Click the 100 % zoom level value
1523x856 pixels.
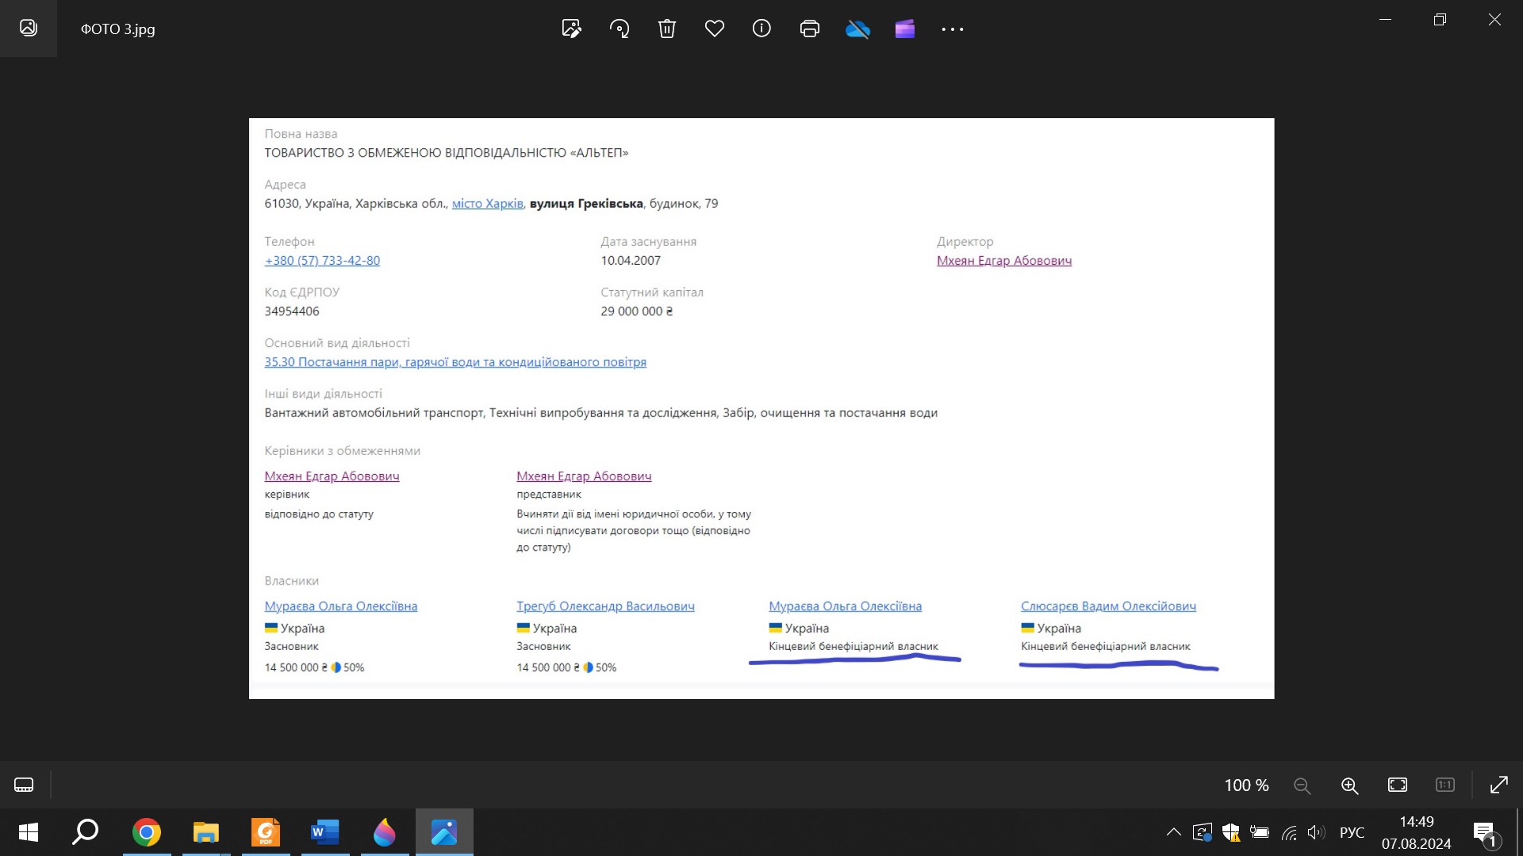(x=1246, y=785)
